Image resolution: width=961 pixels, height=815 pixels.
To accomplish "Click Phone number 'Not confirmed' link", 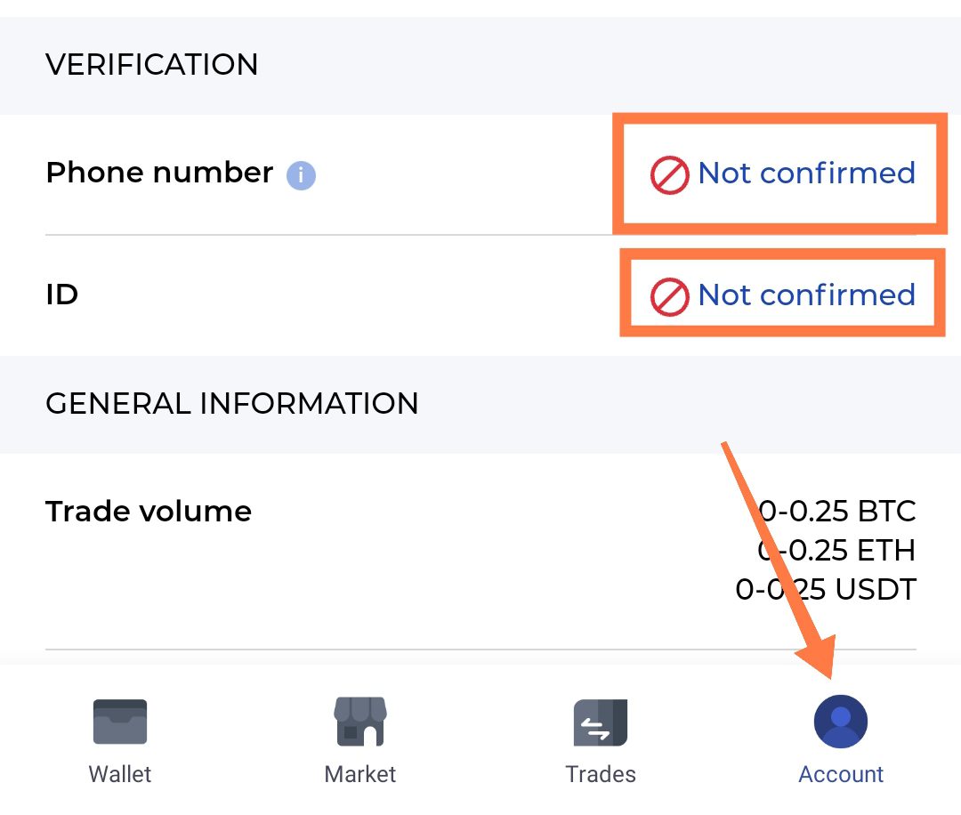I will (x=806, y=173).
